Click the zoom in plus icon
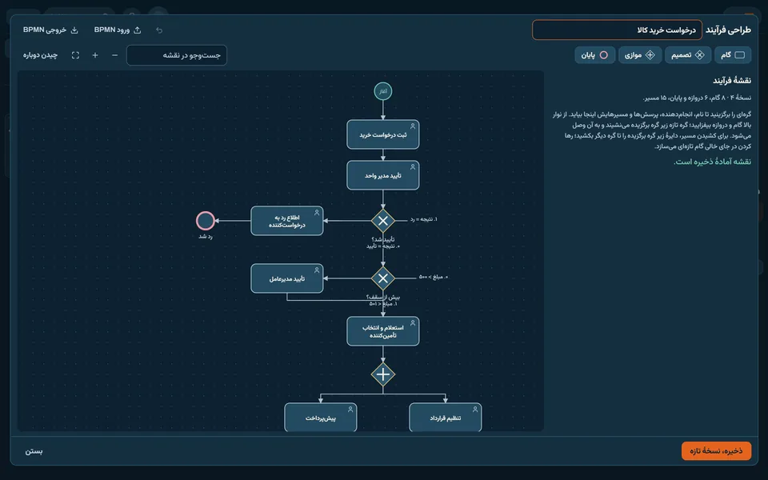Screen dimensions: 768x480 [95, 55]
